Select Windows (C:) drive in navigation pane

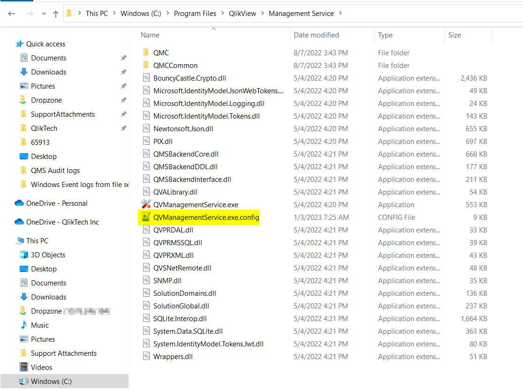pos(51,382)
